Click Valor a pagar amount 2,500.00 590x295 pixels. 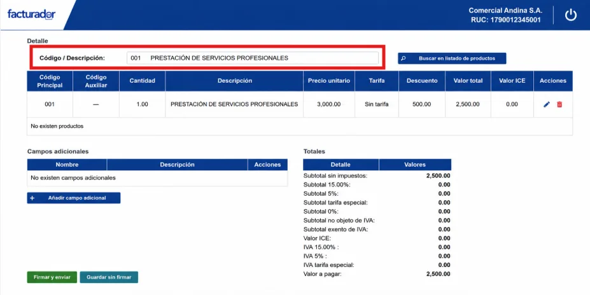point(438,274)
